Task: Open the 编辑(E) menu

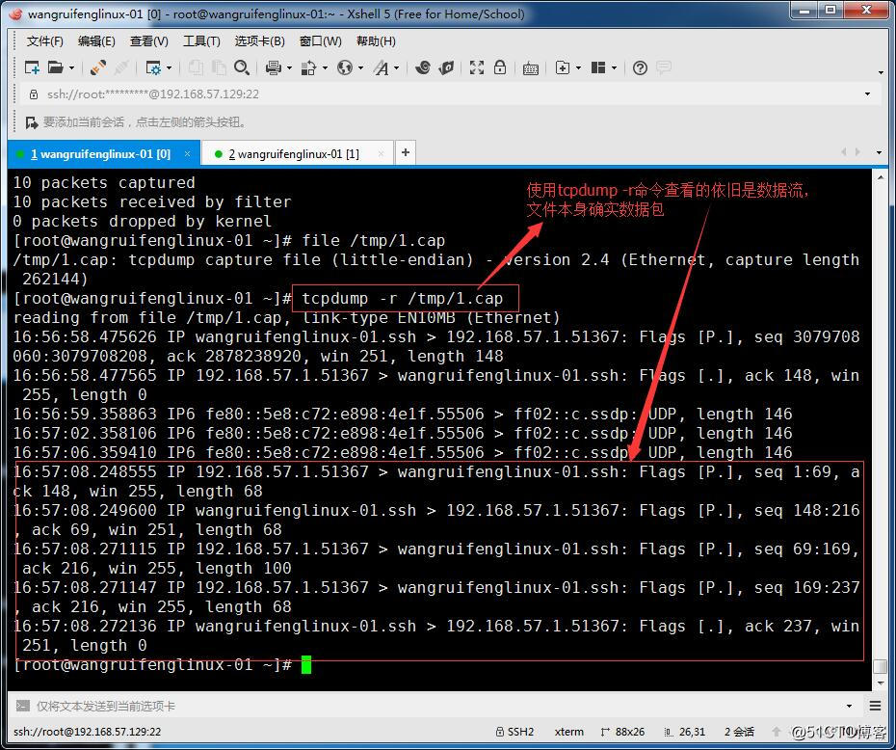Action: click(96, 41)
